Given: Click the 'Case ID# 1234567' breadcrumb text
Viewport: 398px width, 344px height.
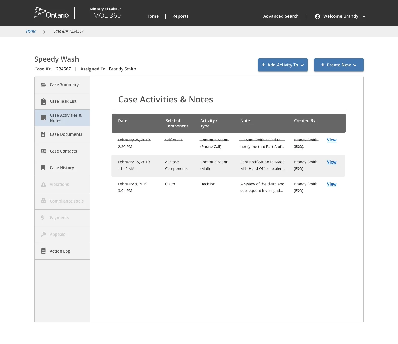Looking at the screenshot, I should pyautogui.click(x=68, y=31).
